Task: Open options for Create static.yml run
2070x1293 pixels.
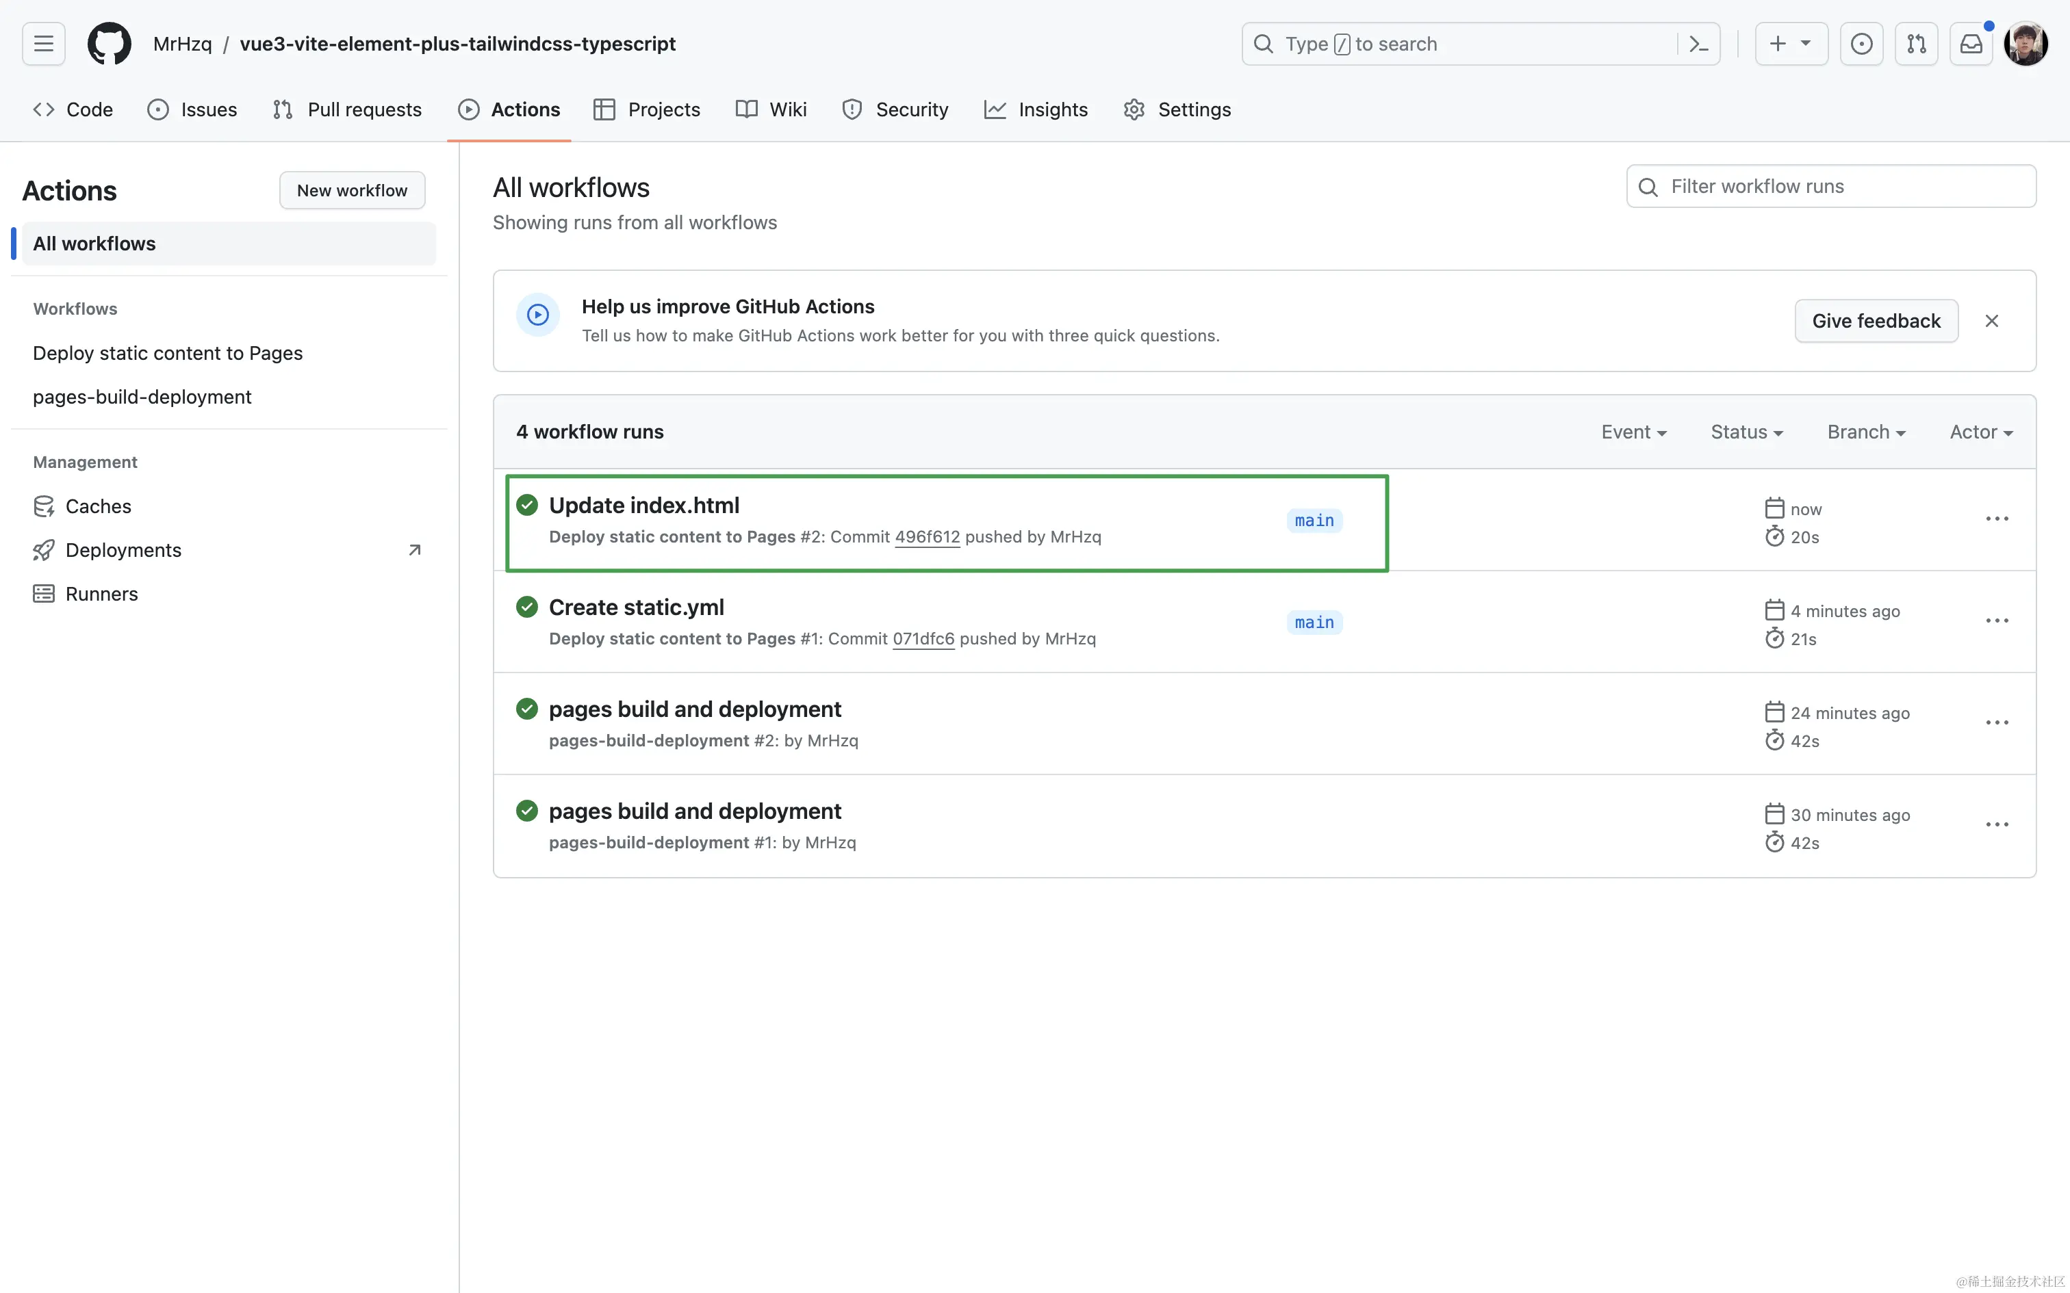Action: 1997,621
